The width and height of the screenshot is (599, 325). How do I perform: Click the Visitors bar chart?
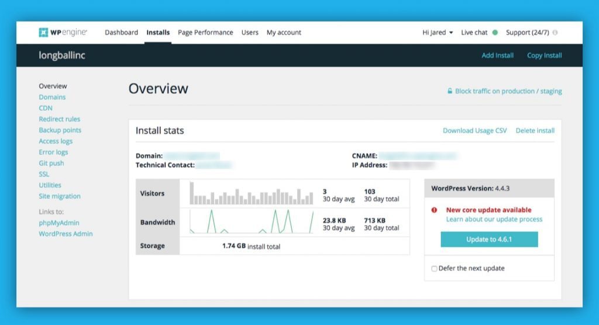pyautogui.click(x=252, y=193)
